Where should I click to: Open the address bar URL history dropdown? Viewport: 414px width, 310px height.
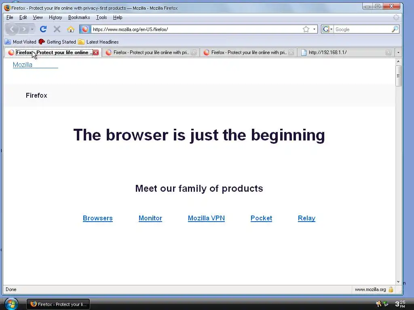(314, 29)
